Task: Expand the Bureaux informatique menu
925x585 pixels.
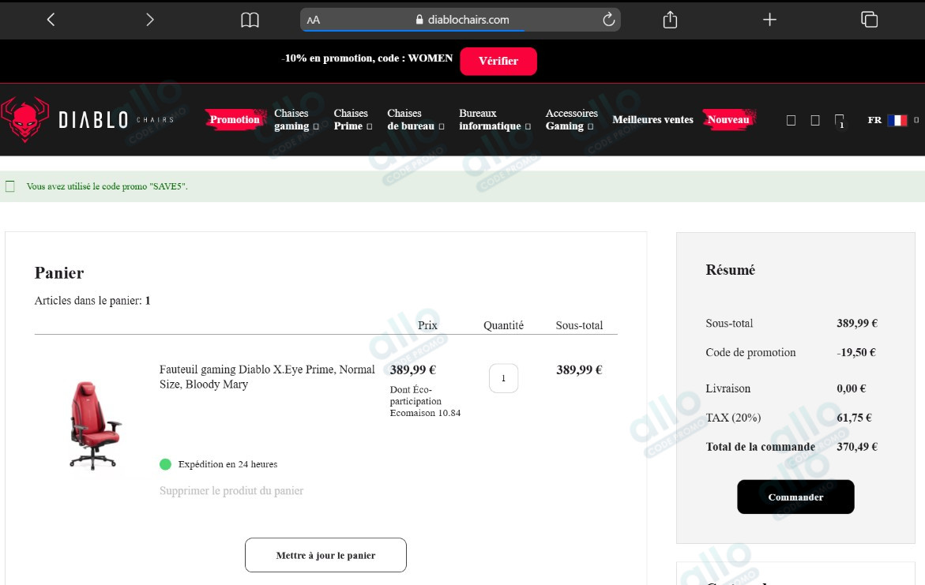Action: coord(494,120)
